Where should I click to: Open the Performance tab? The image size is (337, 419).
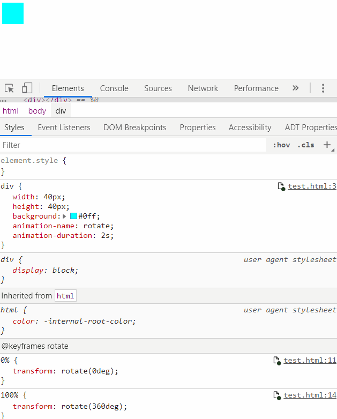[256, 88]
